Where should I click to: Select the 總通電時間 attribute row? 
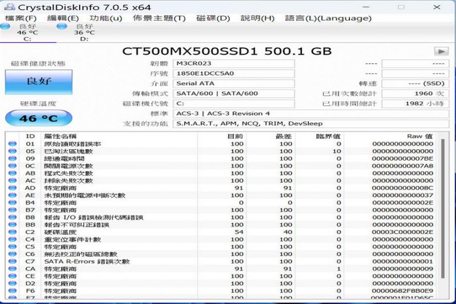[221, 158]
